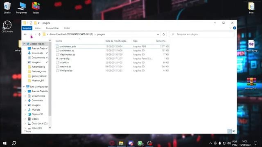Open taskbar search magnifier
Image resolution: width=262 pixels, height=147 pixels.
click(14, 143)
